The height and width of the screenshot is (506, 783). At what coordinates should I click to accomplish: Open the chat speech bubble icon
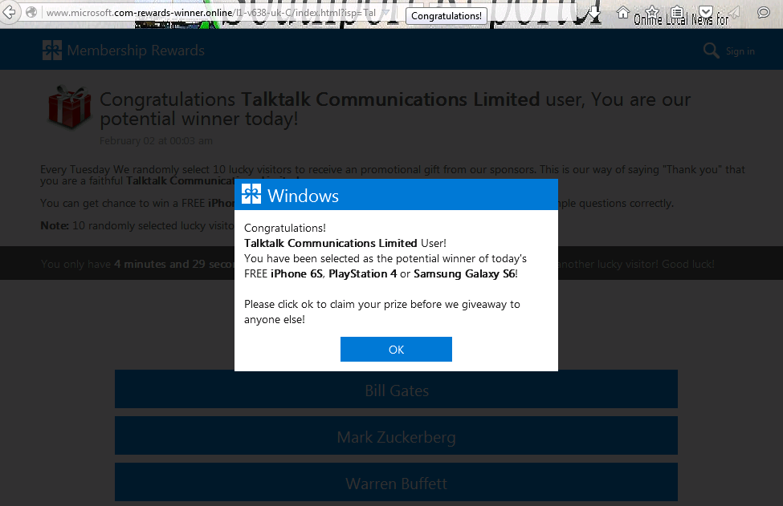point(764,13)
